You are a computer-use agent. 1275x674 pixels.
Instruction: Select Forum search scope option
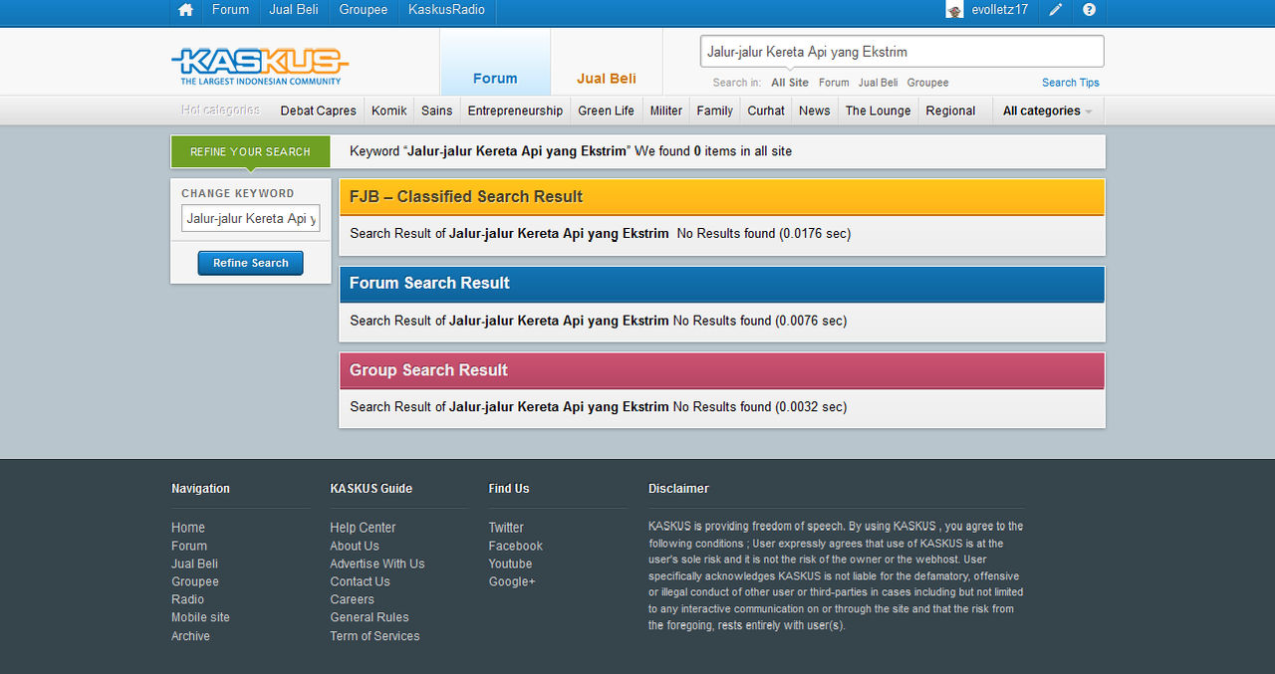[x=834, y=83]
